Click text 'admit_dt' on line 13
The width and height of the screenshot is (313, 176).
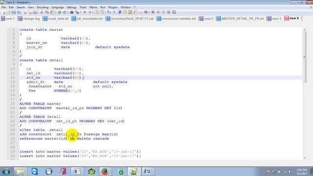click(35, 82)
